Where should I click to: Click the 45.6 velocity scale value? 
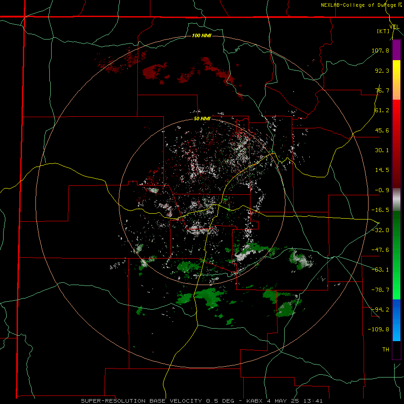tap(382, 130)
